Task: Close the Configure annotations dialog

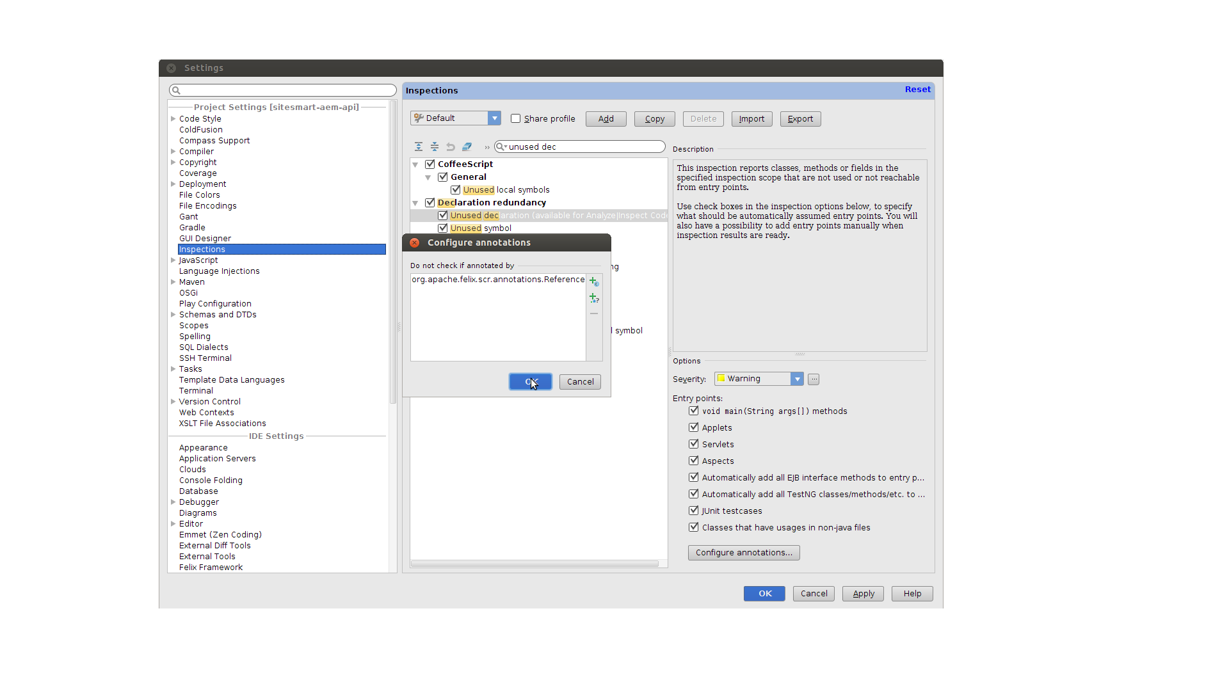Action: click(415, 242)
